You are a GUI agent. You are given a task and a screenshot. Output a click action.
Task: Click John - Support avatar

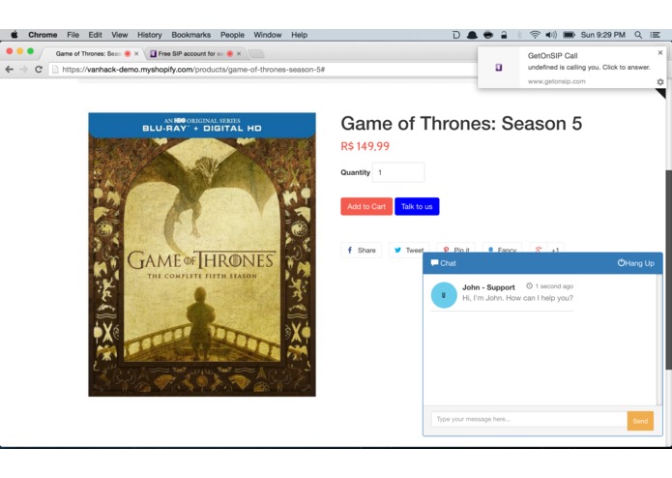[x=444, y=295]
